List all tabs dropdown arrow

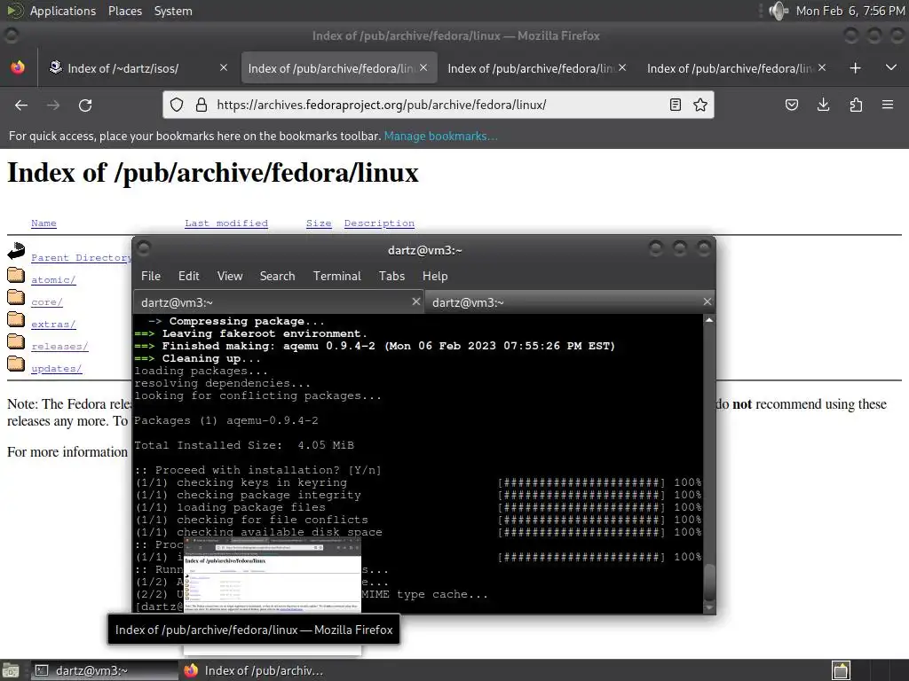point(891,67)
